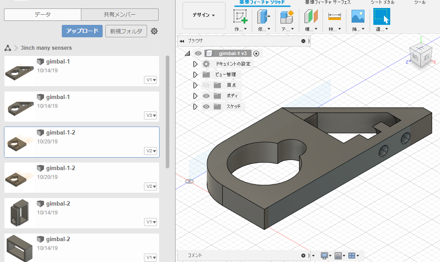440x262 pixels.
Task: Open the 修... modify menu dropdown label
Action: pyautogui.click(x=264, y=29)
